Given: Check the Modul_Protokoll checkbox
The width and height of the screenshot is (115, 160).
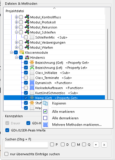Looking at the screenshot, I should tap(21, 22).
